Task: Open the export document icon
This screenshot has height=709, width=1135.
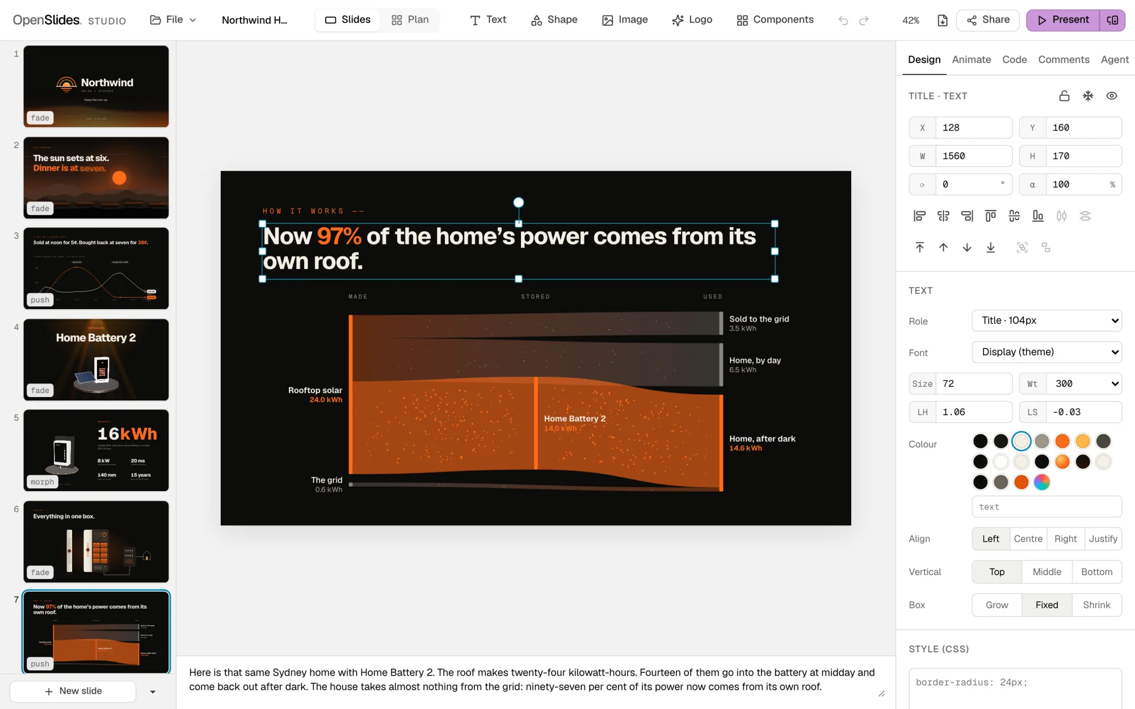Action: point(942,20)
